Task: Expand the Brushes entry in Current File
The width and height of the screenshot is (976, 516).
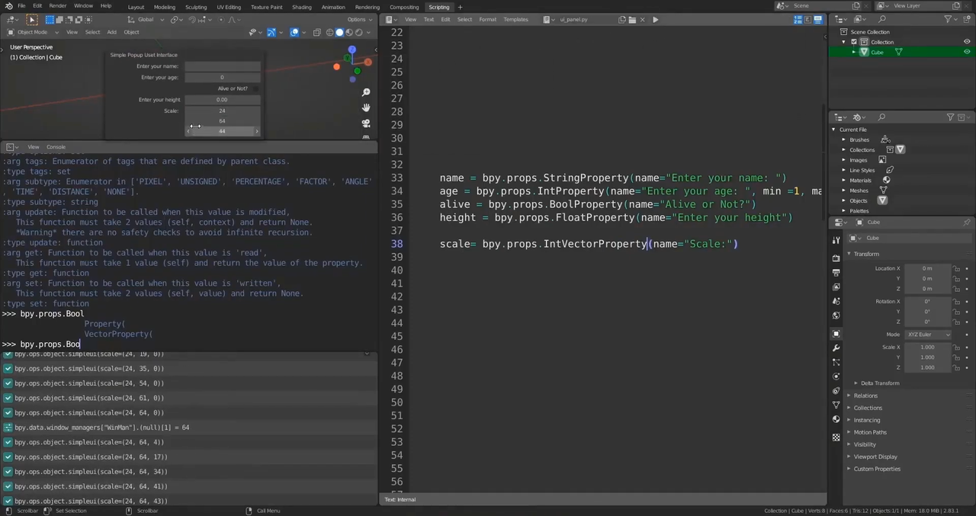Action: click(x=844, y=139)
